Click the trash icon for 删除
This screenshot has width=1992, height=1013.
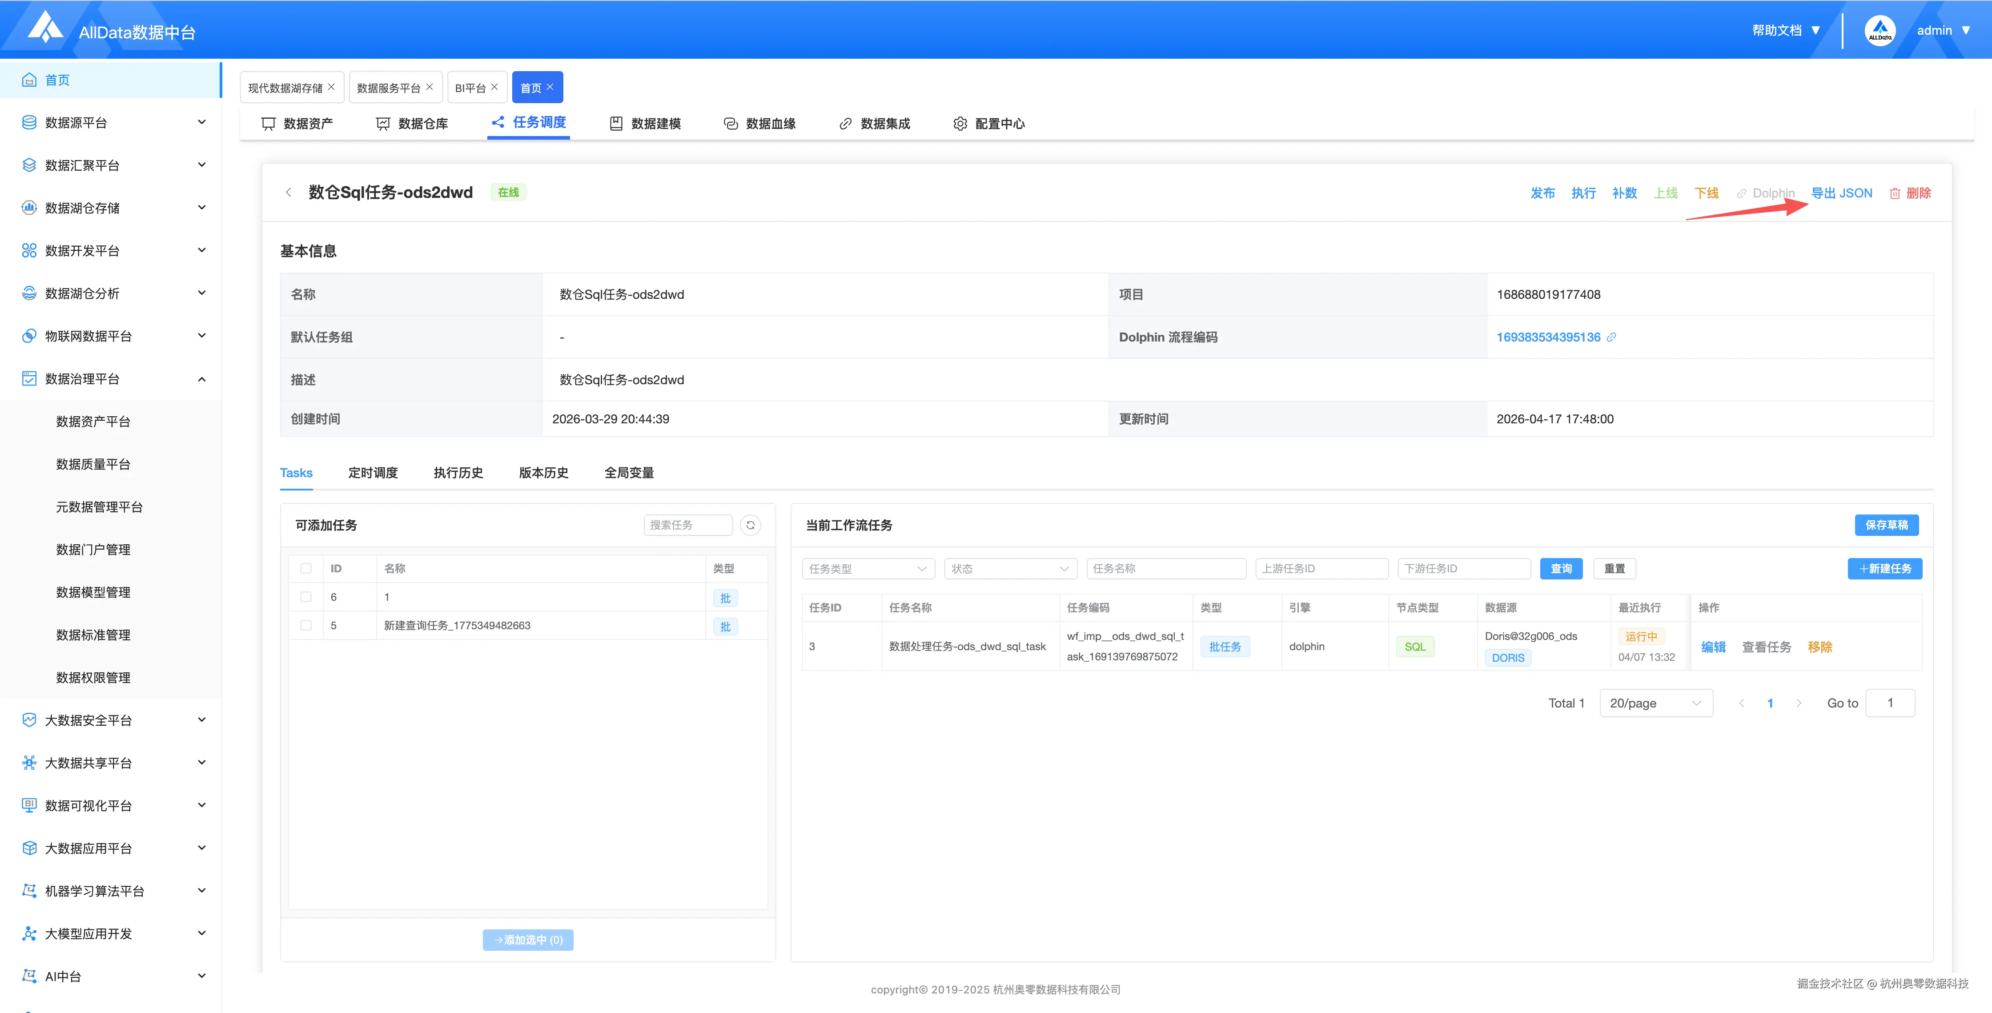click(1895, 193)
